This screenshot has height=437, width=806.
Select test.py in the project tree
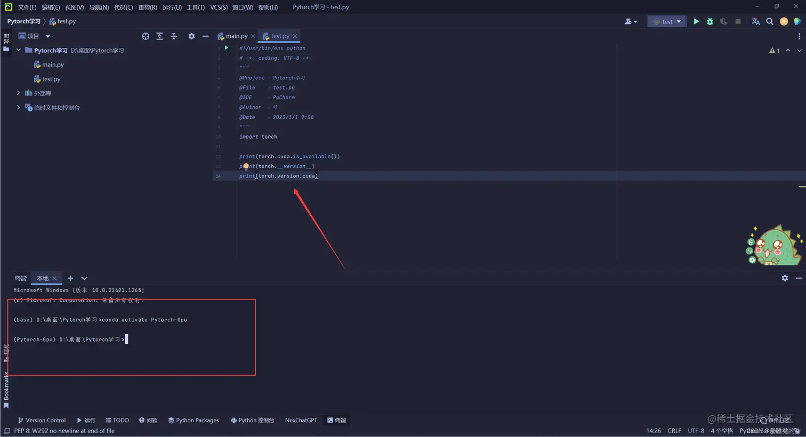click(x=47, y=79)
